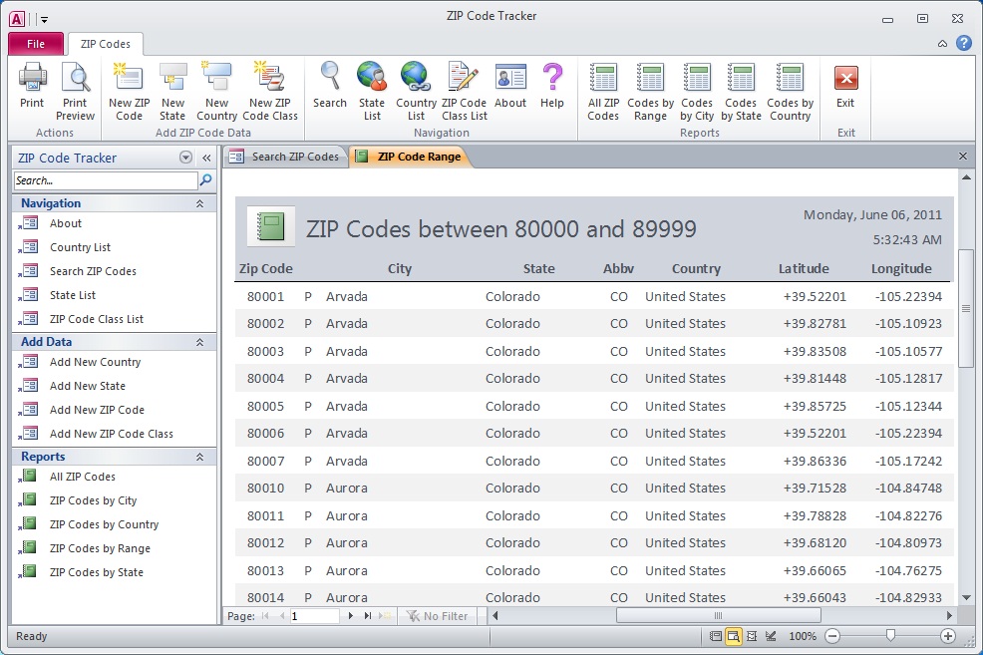Switch to Design View in status bar
This screenshot has width=983, height=655.
771,636
